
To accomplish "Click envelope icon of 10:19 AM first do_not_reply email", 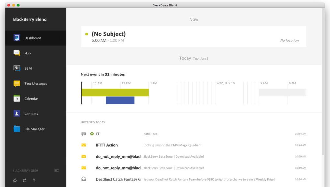I will pyautogui.click(x=84, y=156).
